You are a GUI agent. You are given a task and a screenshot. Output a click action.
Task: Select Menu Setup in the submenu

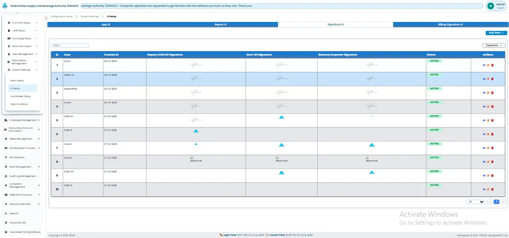pos(17,81)
